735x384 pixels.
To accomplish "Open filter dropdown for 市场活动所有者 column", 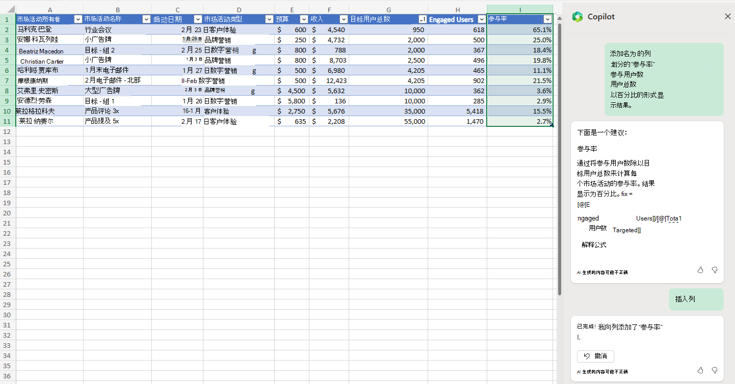I will 78,19.
